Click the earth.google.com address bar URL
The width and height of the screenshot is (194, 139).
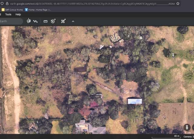92,4
